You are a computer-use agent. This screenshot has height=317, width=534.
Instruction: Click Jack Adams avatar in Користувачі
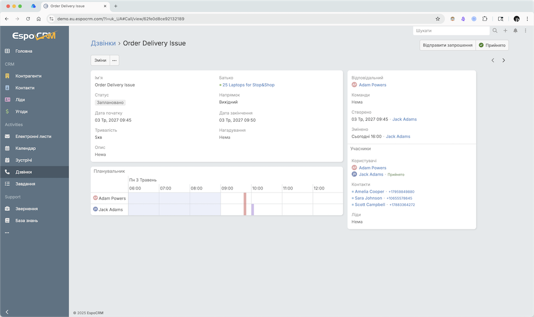354,175
